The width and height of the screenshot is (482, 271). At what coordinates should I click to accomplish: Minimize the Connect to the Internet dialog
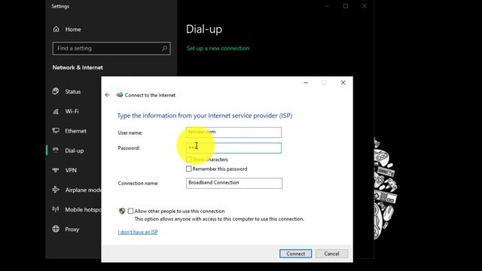(306, 83)
